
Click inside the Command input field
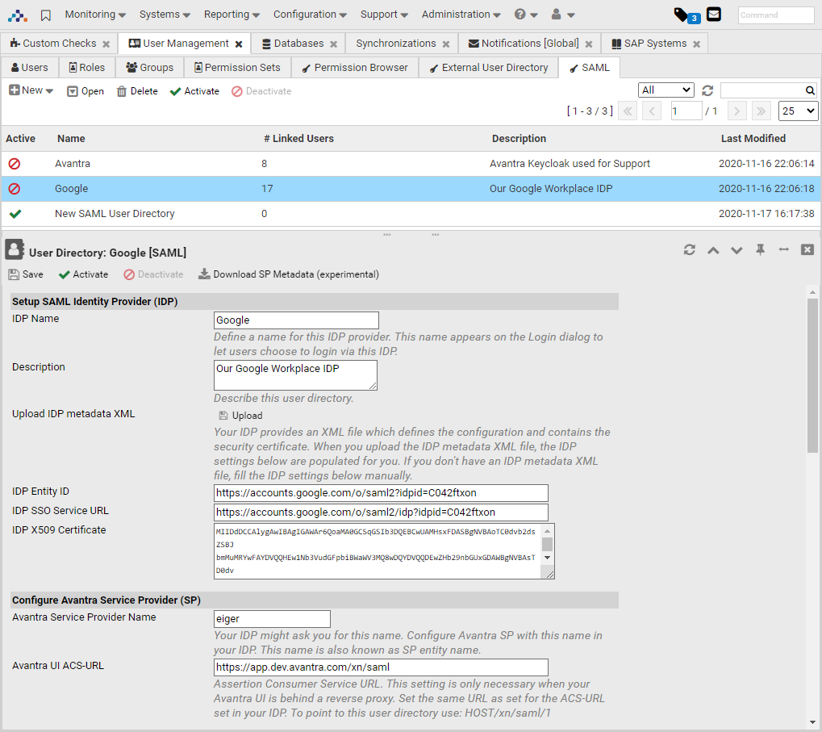pos(775,14)
